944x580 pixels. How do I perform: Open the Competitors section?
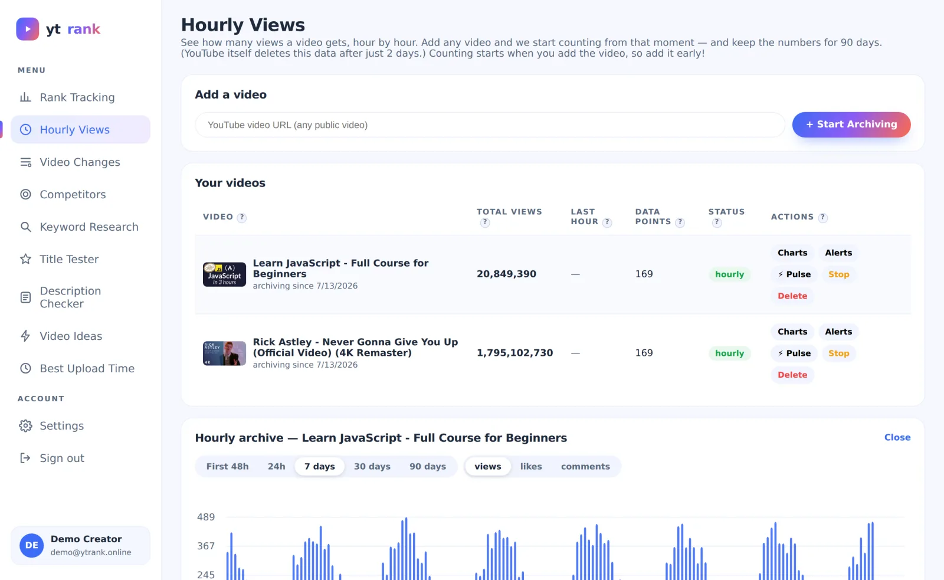pos(80,195)
